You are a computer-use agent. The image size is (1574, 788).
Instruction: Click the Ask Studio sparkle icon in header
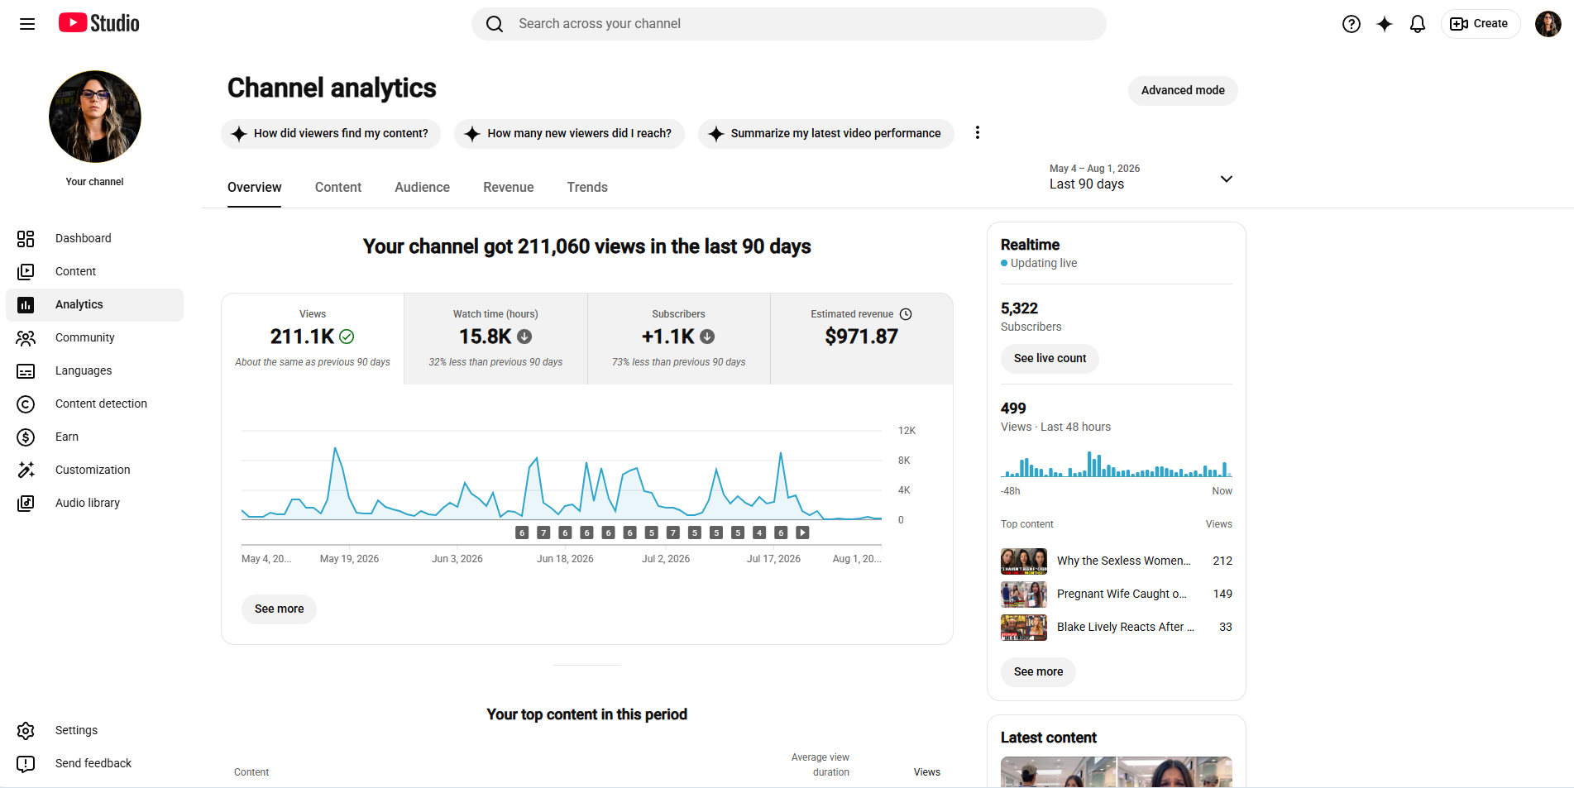point(1385,24)
